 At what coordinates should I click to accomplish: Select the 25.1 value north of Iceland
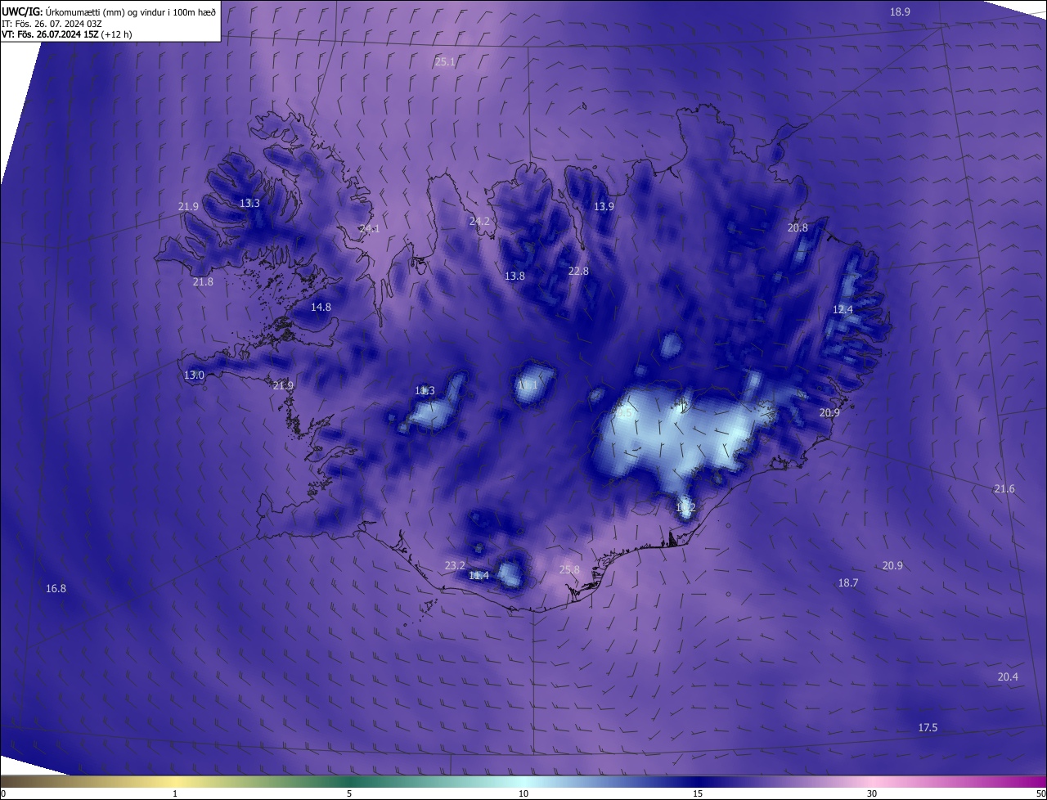click(x=445, y=62)
